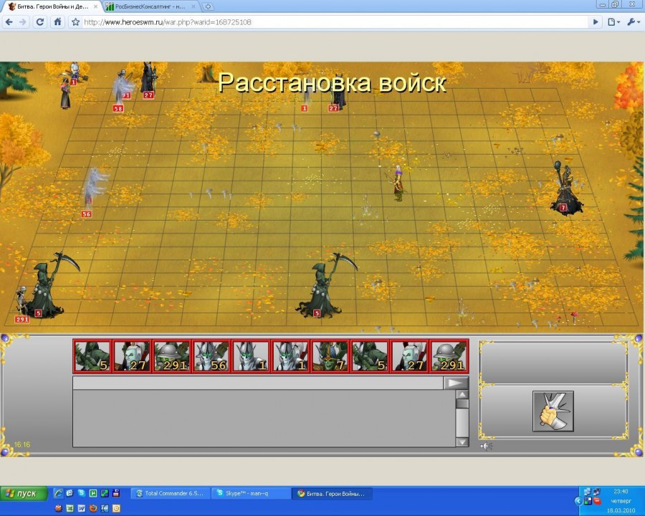Screen dimensions: 645x516
Task: Mute the game sound speaker icon
Action: (486, 446)
